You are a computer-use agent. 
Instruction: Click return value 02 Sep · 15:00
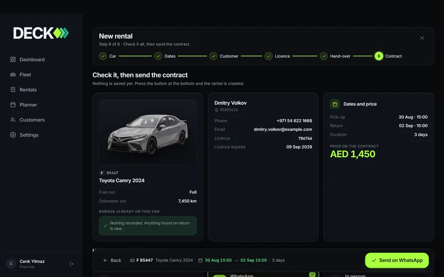(413, 126)
